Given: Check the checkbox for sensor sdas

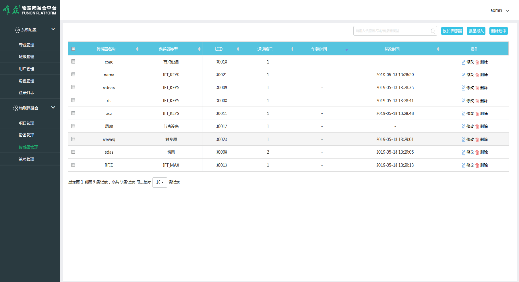Looking at the screenshot, I should pos(73,152).
